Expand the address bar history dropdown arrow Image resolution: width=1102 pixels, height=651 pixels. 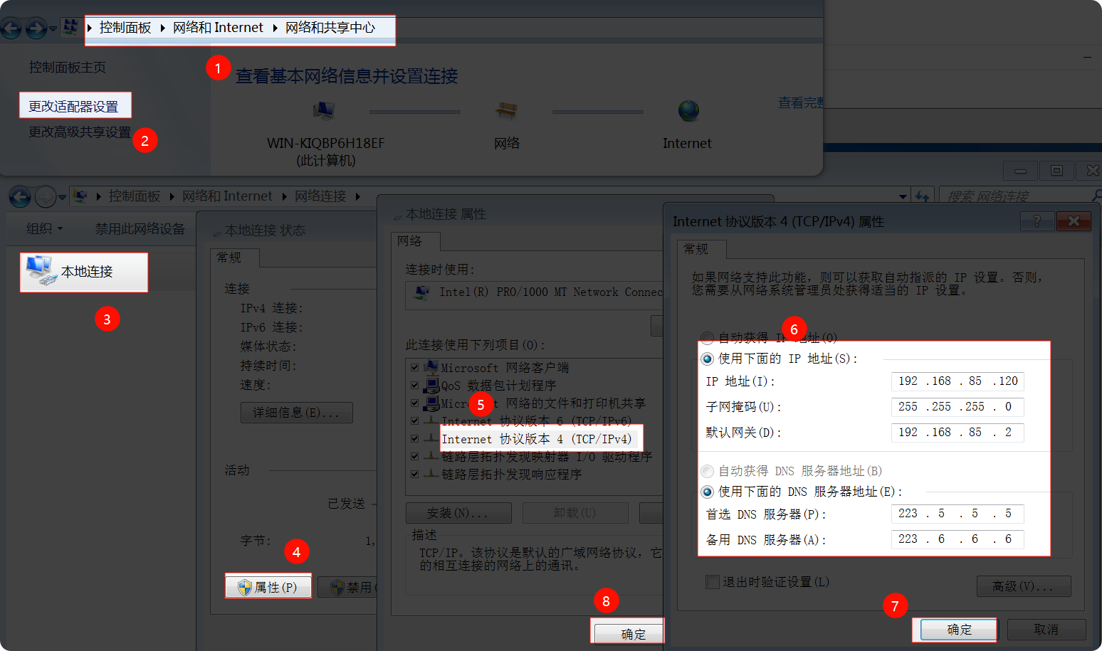[x=903, y=196]
